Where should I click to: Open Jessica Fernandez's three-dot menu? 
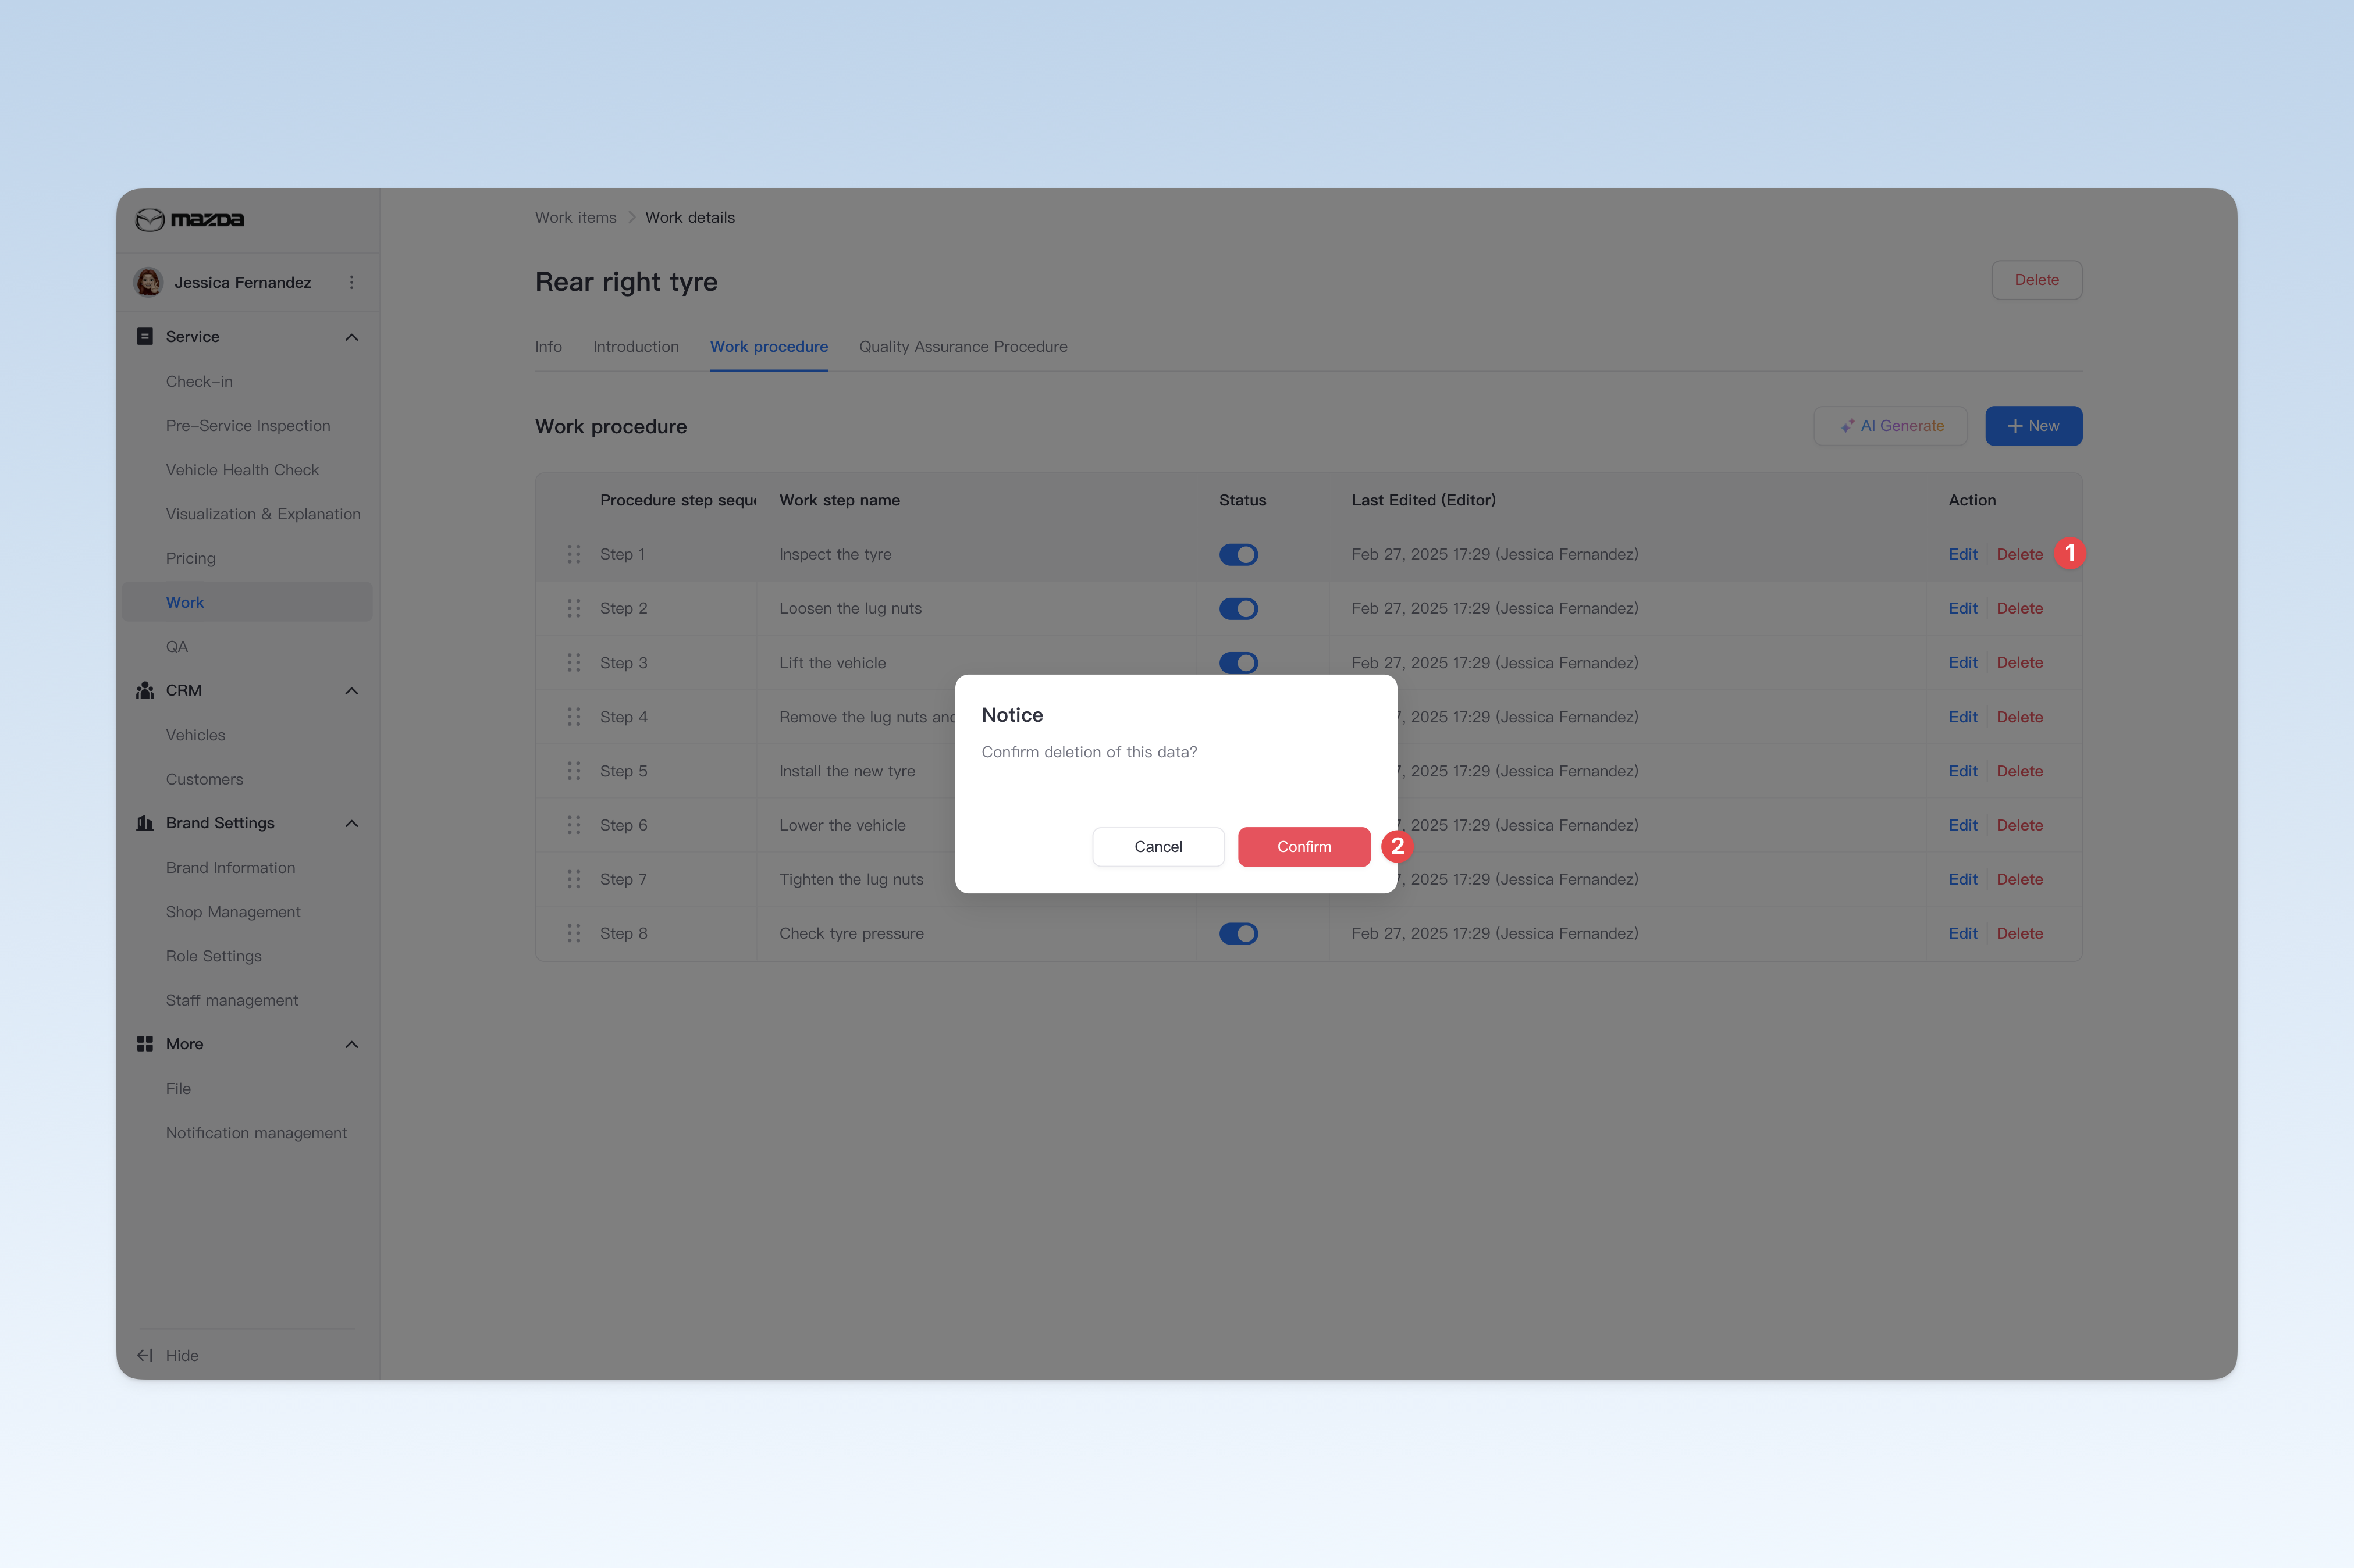tap(351, 283)
